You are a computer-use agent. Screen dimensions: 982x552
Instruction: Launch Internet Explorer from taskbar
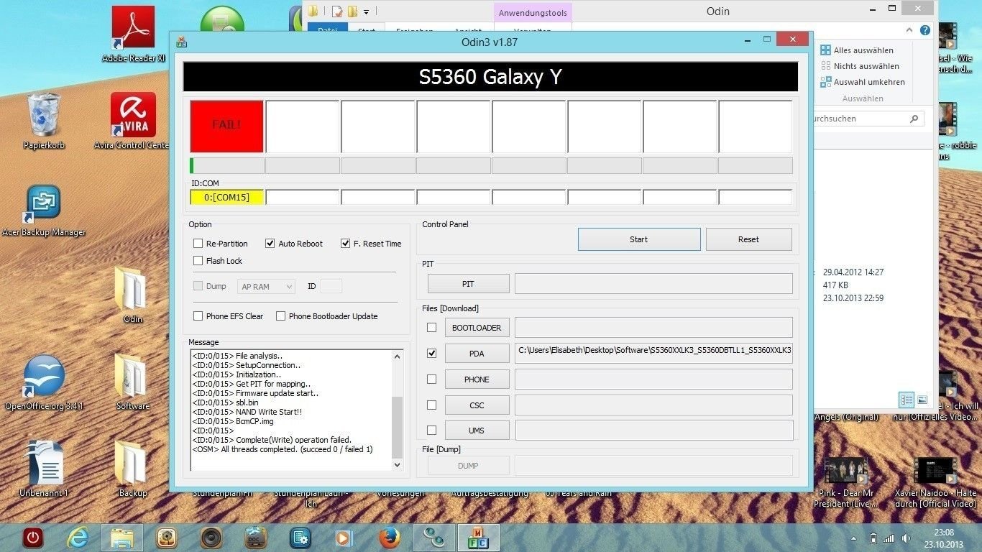tap(77, 538)
